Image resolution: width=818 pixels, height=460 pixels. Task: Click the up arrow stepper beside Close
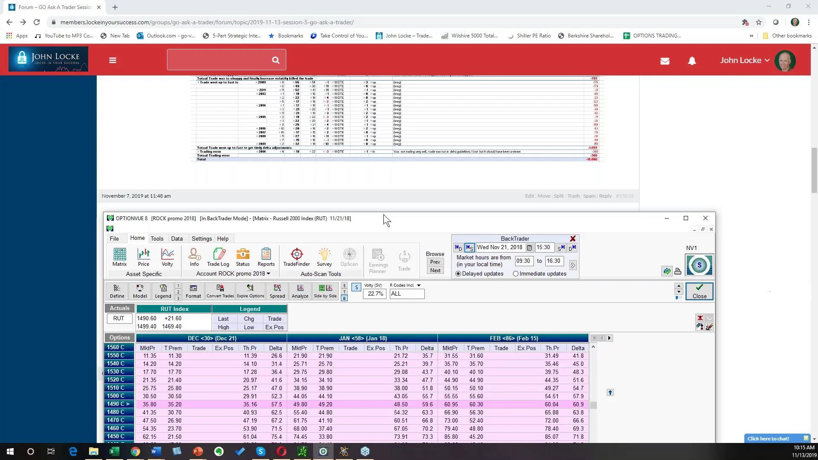pos(679,286)
